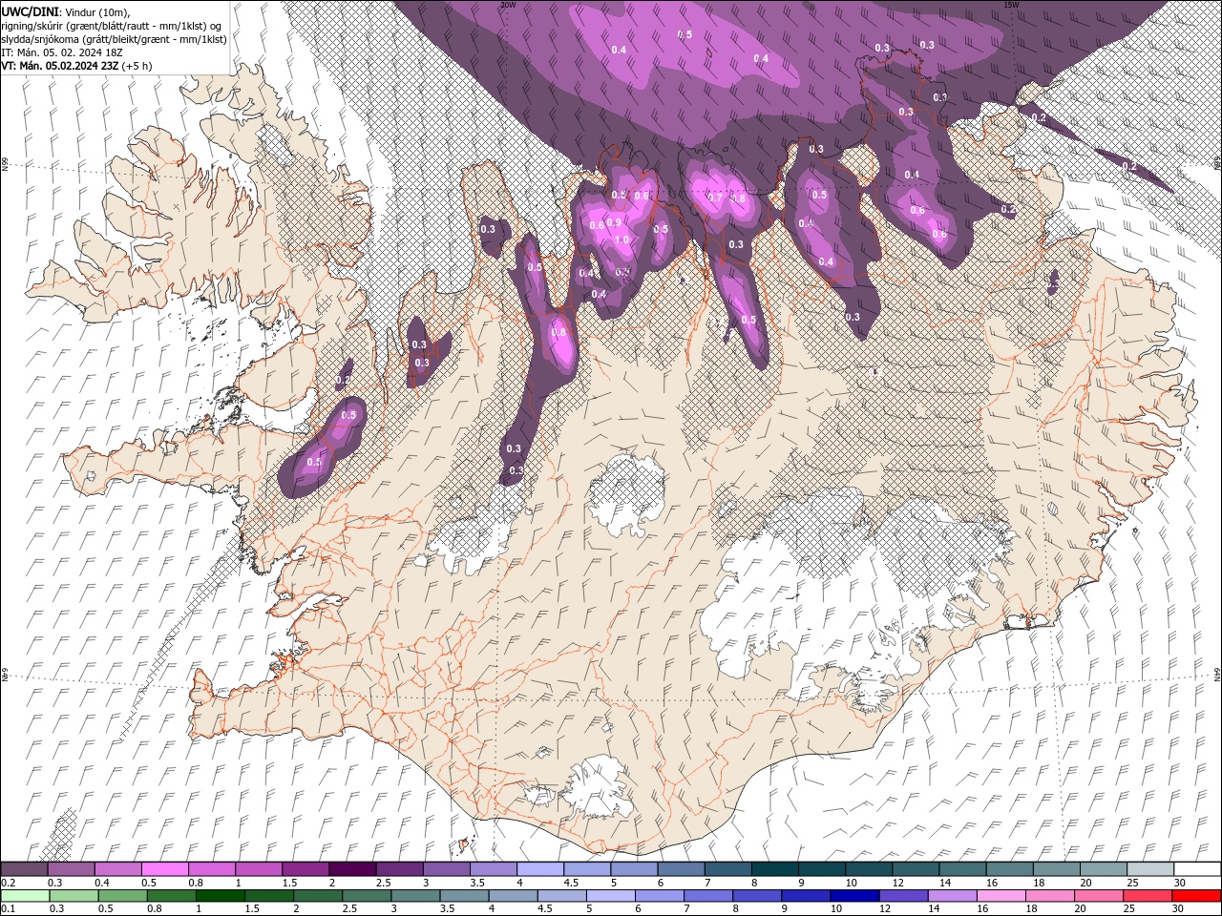This screenshot has height=916, width=1222.
Task: Click the purple legend swatch labeled 0.2
Action: click(24, 869)
